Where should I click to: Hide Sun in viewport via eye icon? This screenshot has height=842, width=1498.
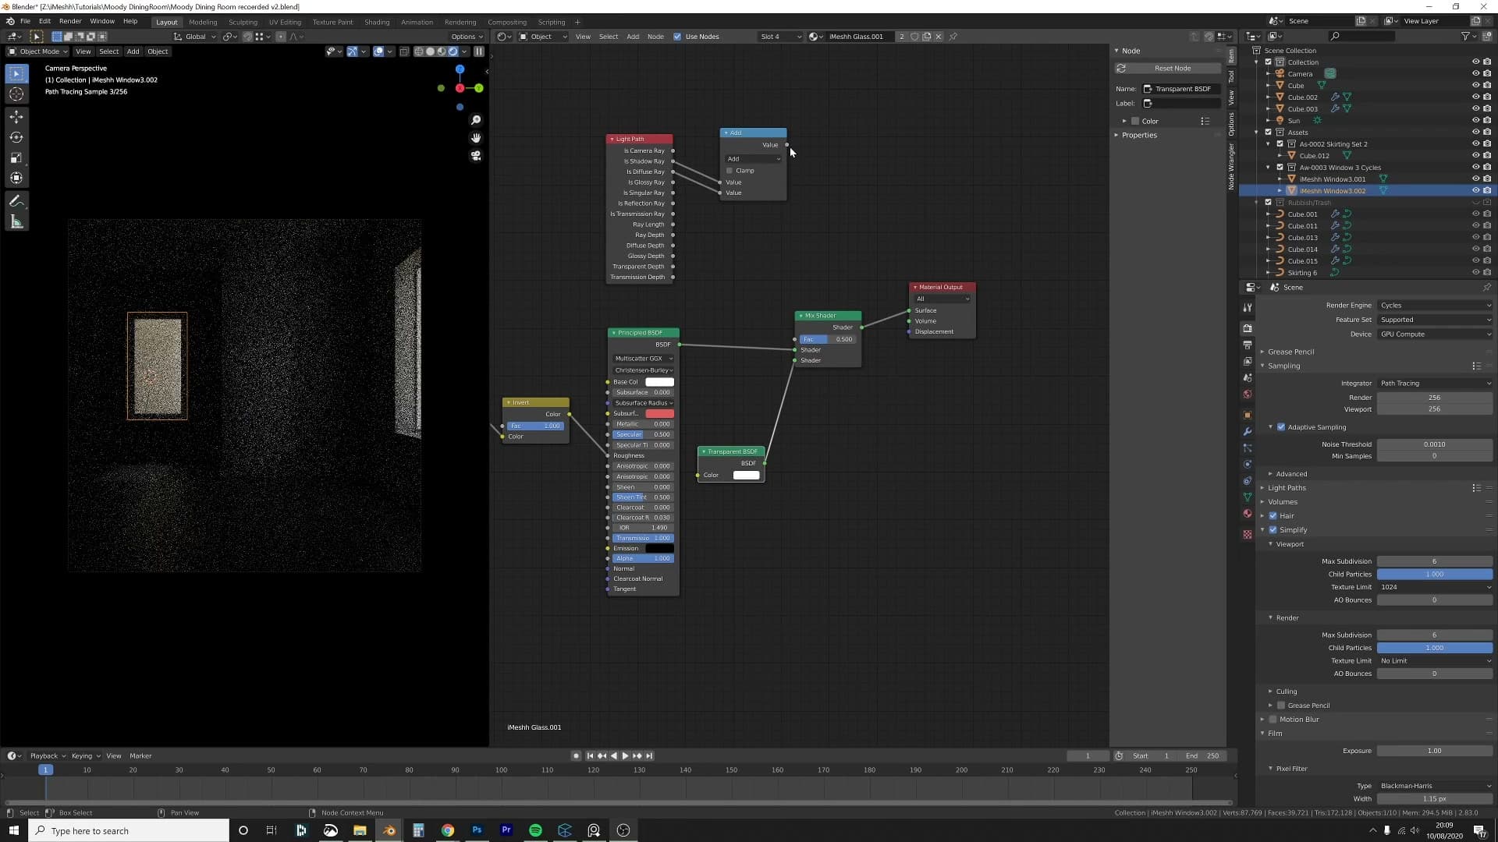coord(1475,121)
